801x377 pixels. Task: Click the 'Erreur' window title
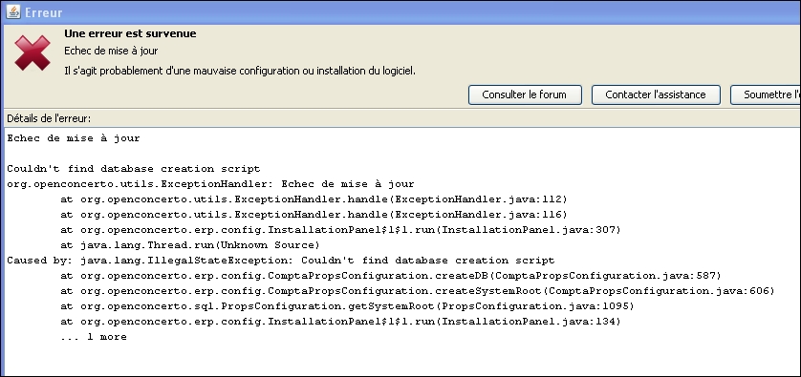click(x=43, y=12)
